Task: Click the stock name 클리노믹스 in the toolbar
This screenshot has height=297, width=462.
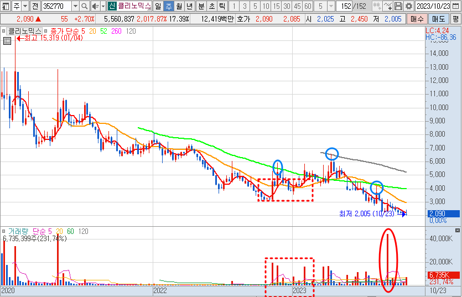Action: pyautogui.click(x=134, y=6)
